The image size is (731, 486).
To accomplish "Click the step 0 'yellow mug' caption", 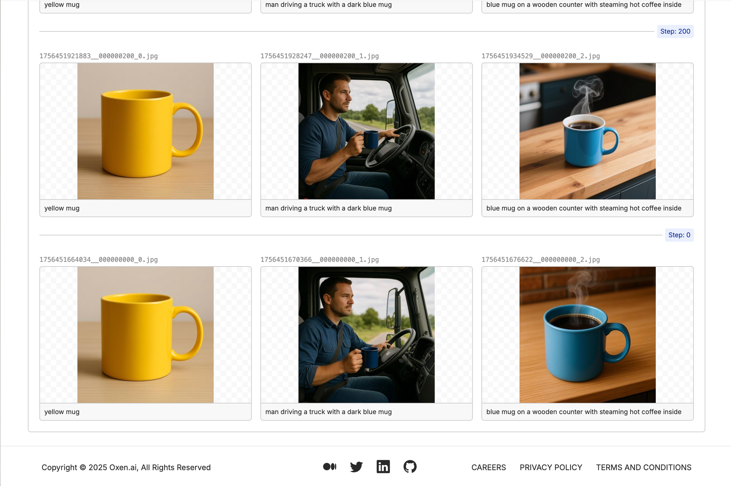I will [x=62, y=412].
